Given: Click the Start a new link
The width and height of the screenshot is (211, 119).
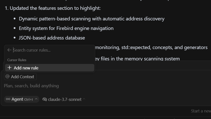Looking at the screenshot, I should [201, 111].
